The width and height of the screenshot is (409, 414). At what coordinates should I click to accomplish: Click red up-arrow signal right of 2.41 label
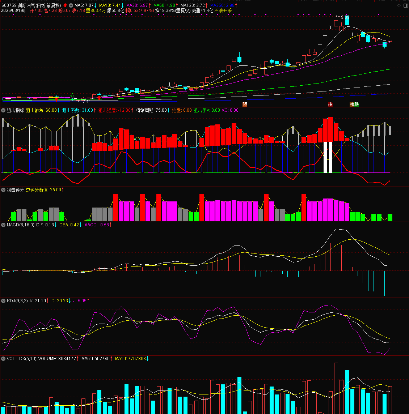(x=99, y=98)
